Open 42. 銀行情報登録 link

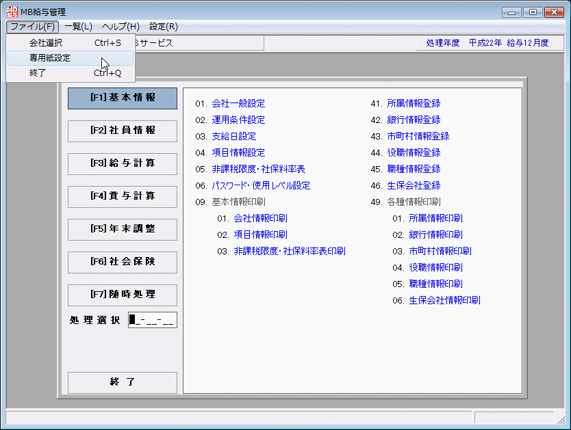click(x=414, y=120)
